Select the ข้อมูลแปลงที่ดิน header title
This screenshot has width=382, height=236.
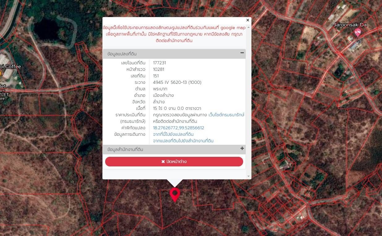pyautogui.click(x=122, y=54)
